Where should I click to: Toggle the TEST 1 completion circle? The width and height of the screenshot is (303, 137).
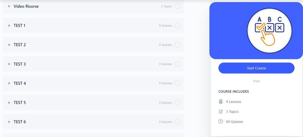[177, 26]
